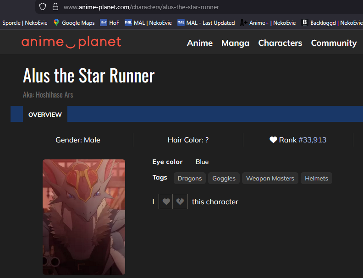Love this character with the heart button
This screenshot has height=278, width=363.
point(166,202)
